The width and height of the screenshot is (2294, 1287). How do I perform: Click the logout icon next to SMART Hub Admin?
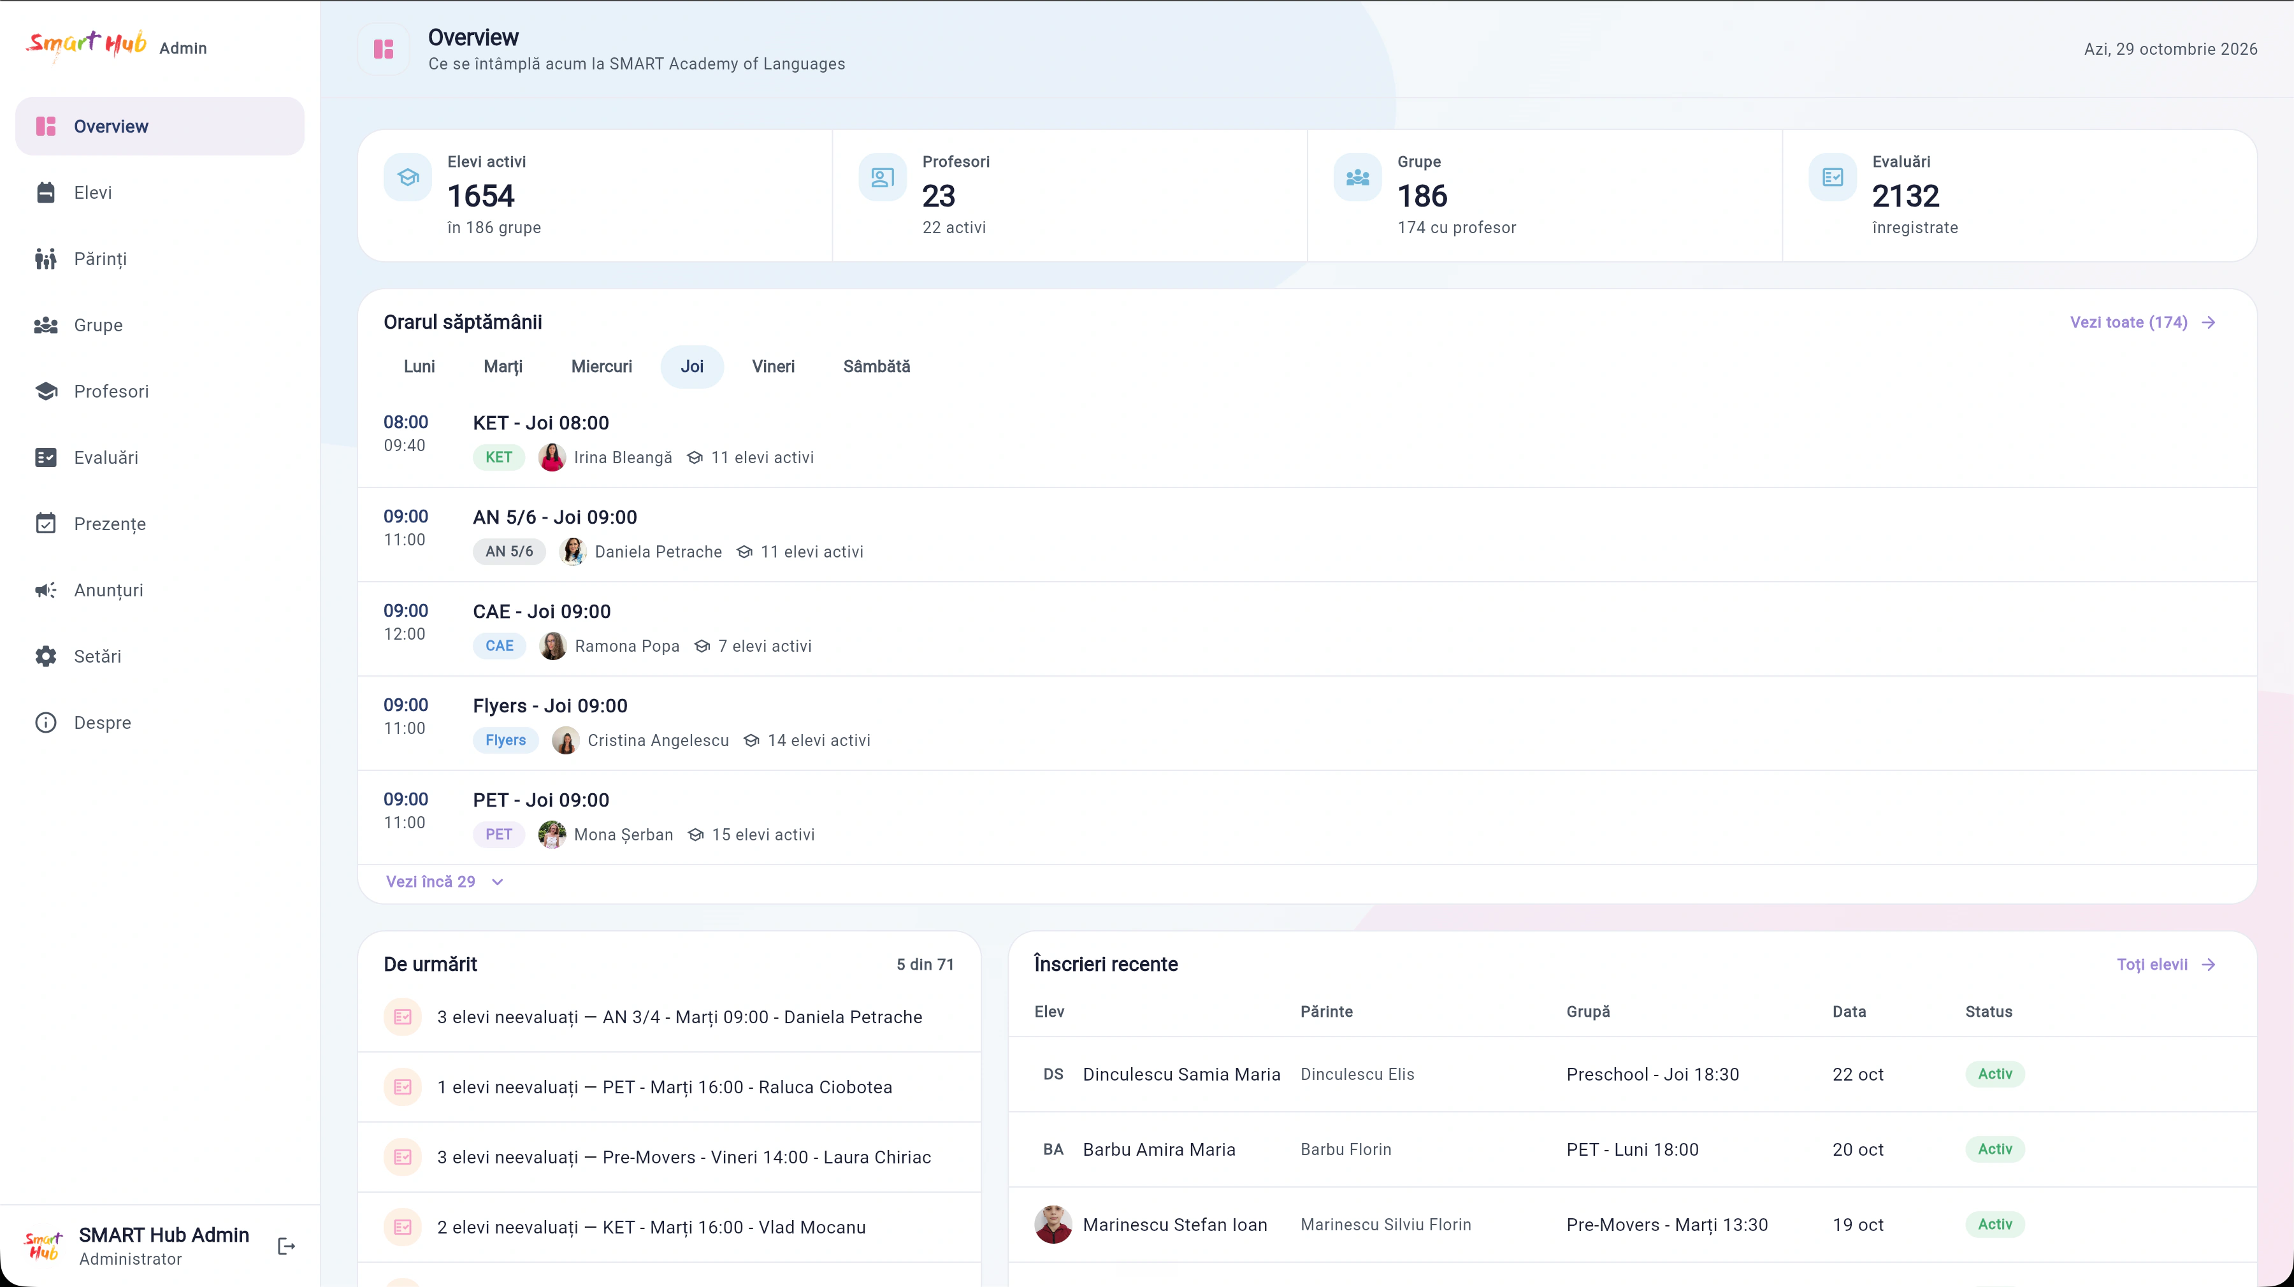286,1246
